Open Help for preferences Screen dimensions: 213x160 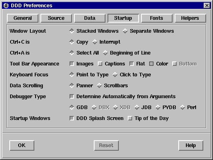click(191, 145)
